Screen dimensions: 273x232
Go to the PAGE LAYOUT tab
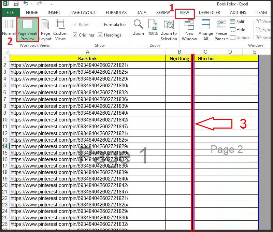pos(83,13)
